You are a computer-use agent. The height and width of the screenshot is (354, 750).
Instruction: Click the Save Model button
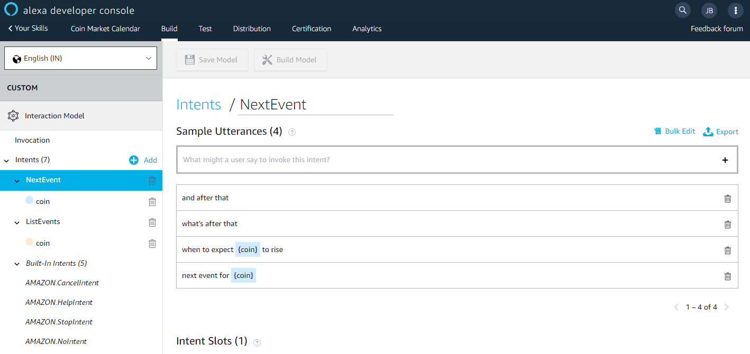[x=212, y=60]
